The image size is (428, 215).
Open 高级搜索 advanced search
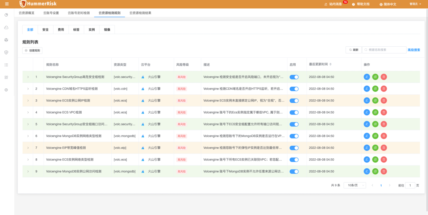(x=414, y=50)
